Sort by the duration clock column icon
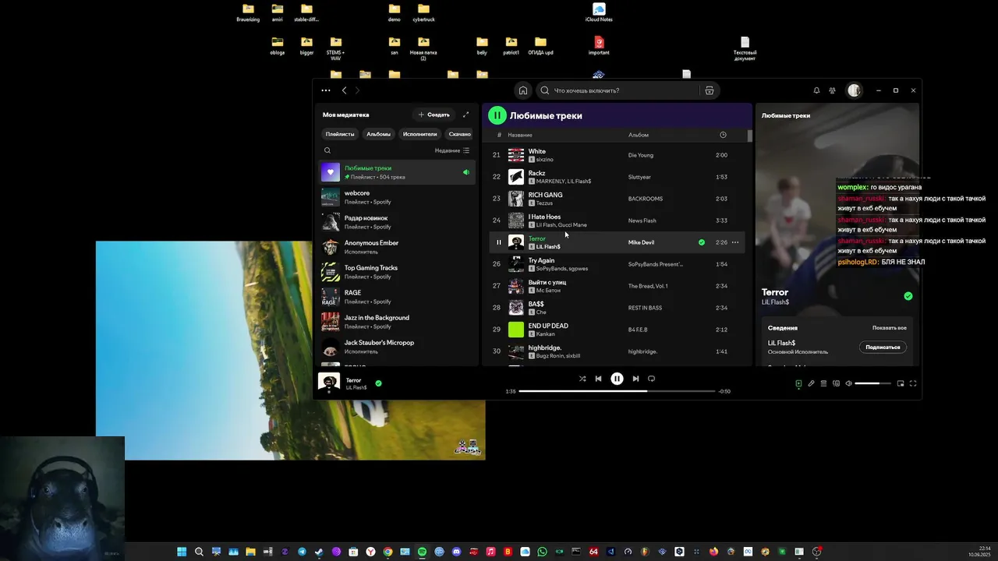The image size is (998, 561). click(723, 135)
